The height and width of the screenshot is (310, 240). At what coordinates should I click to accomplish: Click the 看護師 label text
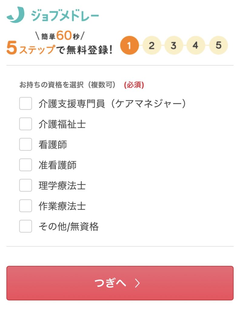click(53, 144)
